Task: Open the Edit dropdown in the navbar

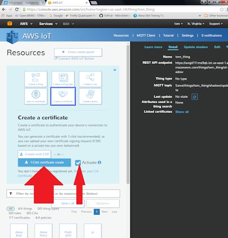Action: tap(68, 24)
